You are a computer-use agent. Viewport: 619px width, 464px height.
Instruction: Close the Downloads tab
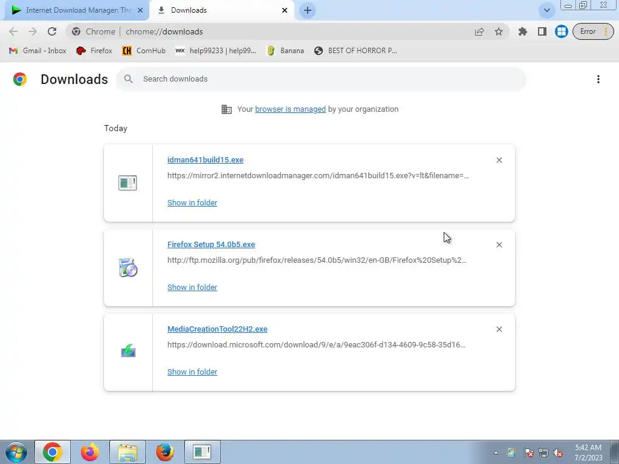coord(285,10)
